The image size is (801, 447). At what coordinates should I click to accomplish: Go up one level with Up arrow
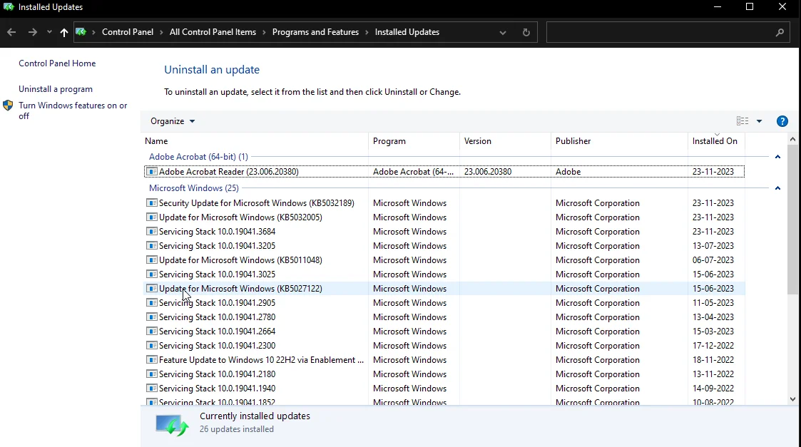[x=64, y=32]
